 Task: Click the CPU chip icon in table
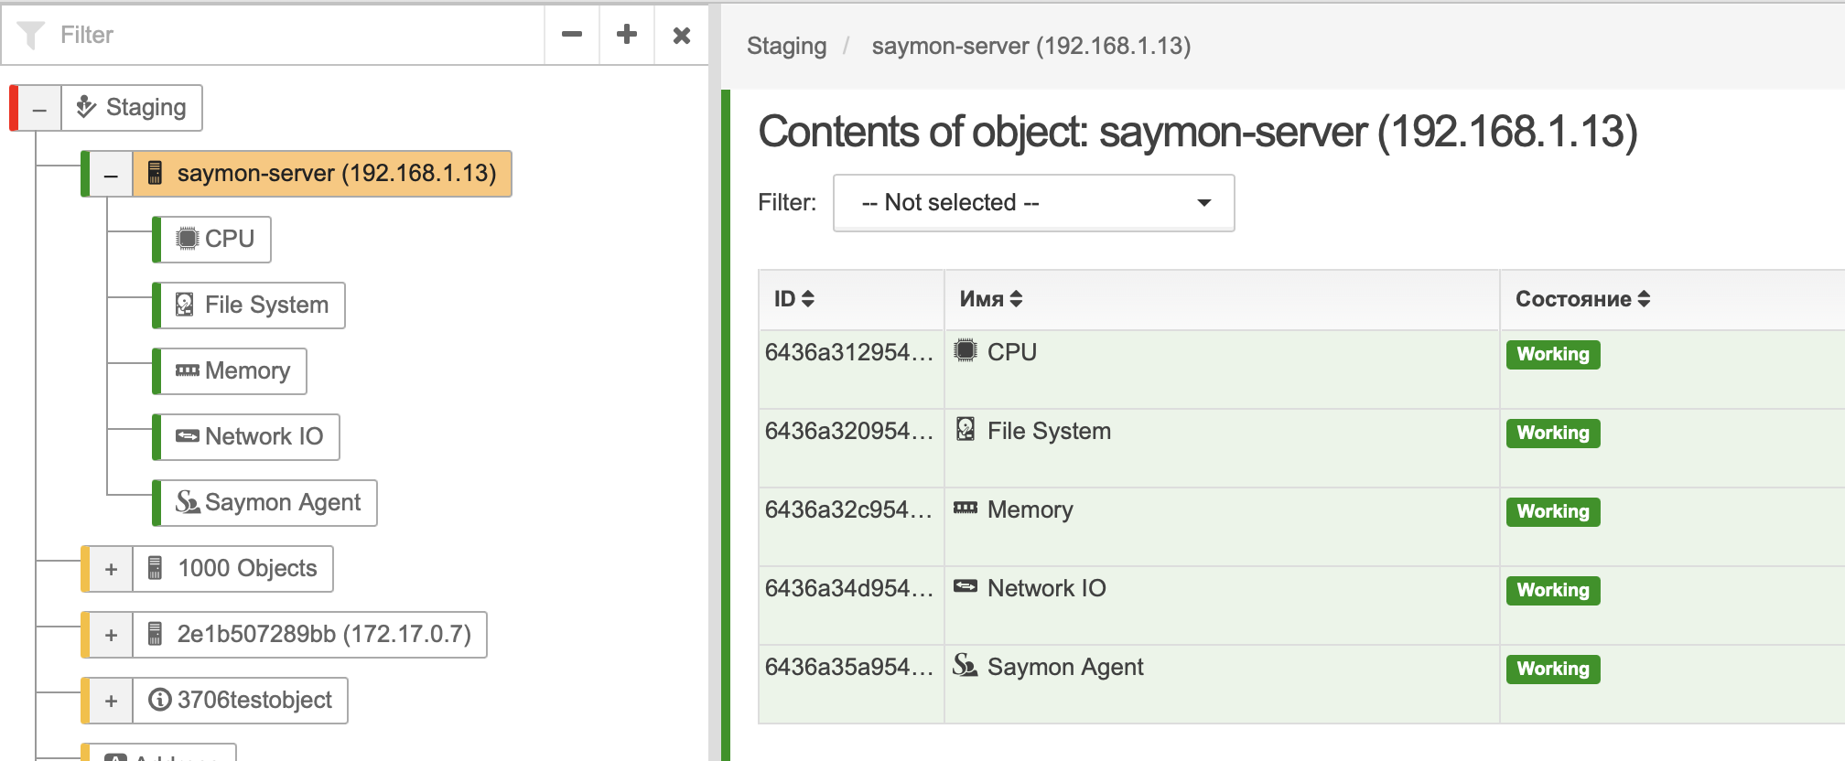click(x=966, y=350)
